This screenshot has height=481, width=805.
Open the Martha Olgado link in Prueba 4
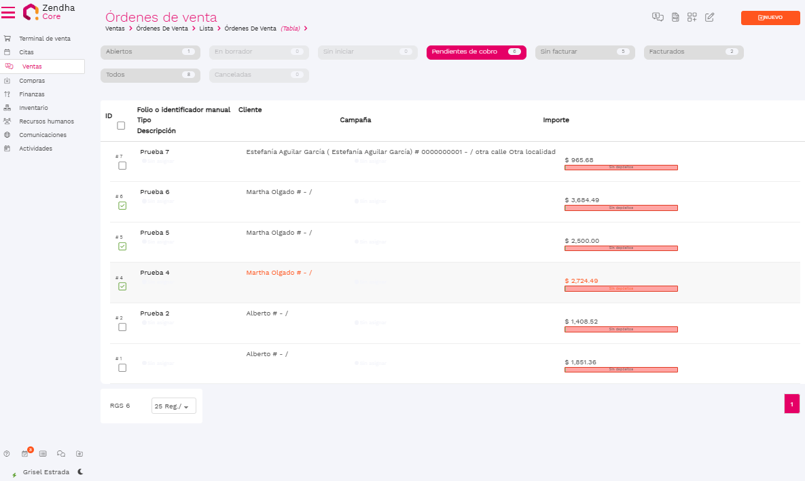pyautogui.click(x=279, y=273)
